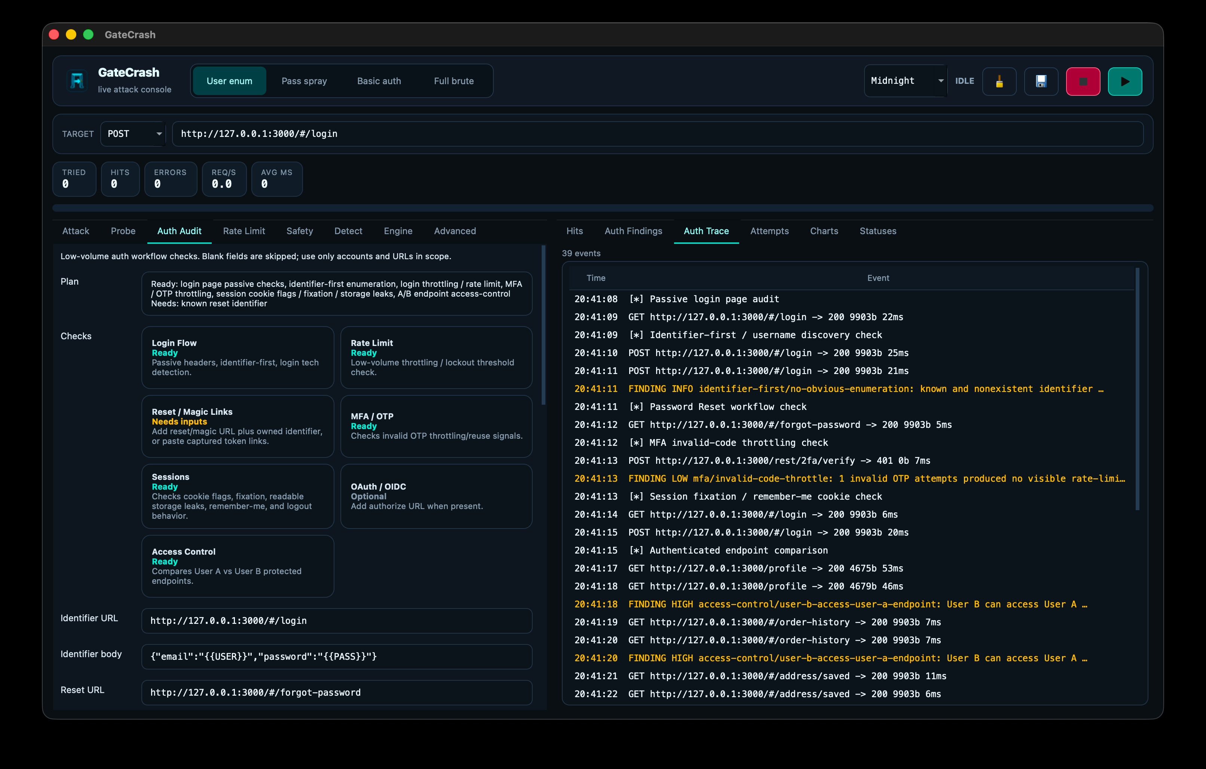1206x769 pixels.
Task: Click the '[*] Password Reset workflow check' row
Action: click(851, 407)
